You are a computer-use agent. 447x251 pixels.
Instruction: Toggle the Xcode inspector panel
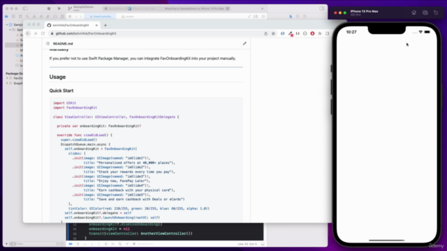click(x=321, y=8)
